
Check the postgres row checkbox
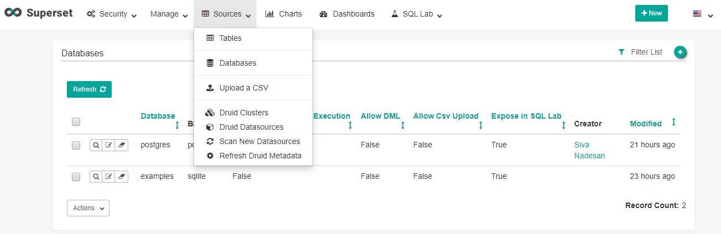pyautogui.click(x=76, y=146)
